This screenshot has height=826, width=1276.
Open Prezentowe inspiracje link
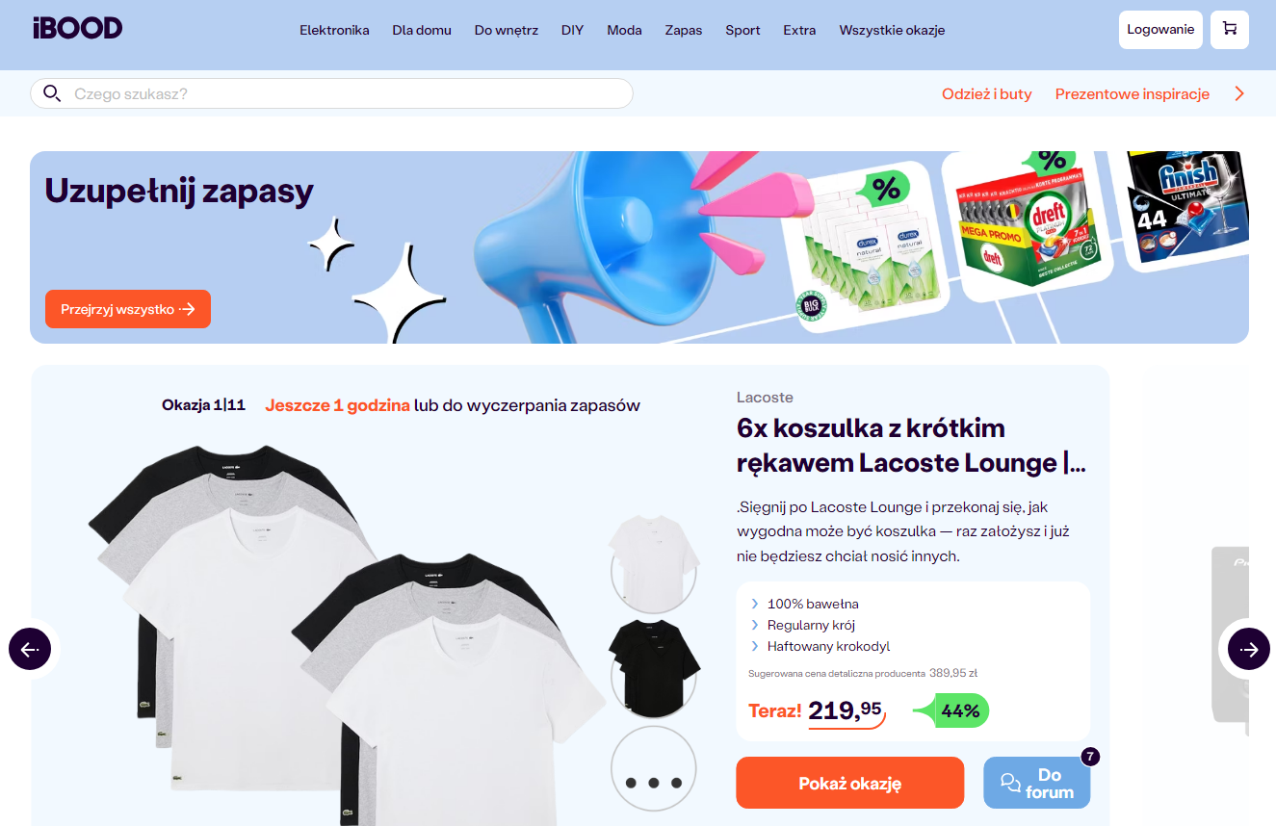point(1132,93)
